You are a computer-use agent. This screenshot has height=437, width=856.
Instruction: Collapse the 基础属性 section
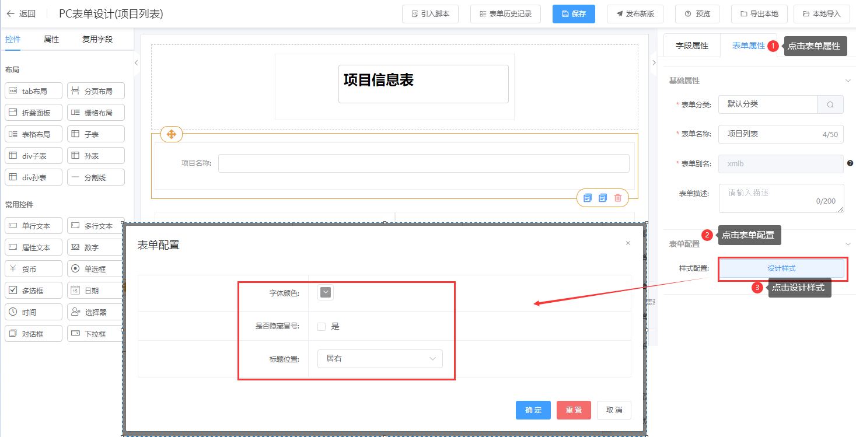point(848,81)
